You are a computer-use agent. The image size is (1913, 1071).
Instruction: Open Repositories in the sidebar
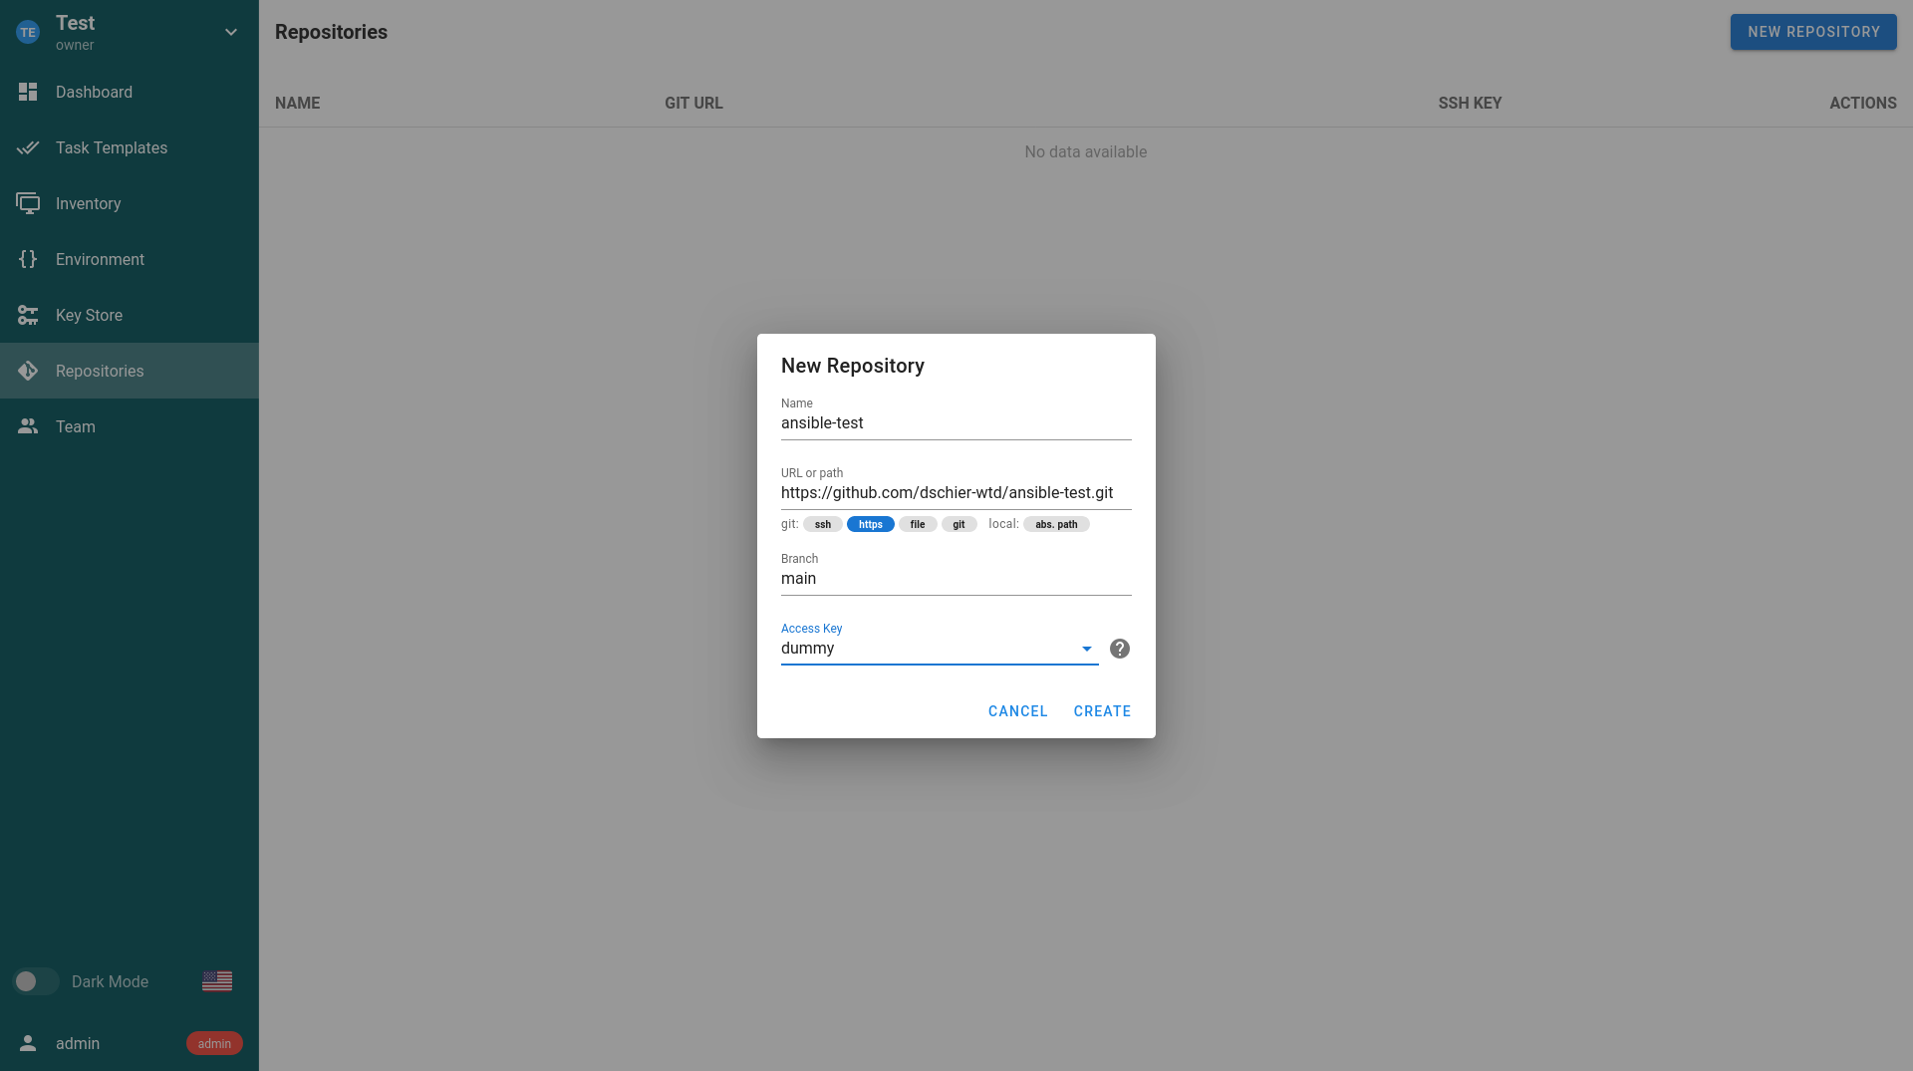click(x=100, y=371)
